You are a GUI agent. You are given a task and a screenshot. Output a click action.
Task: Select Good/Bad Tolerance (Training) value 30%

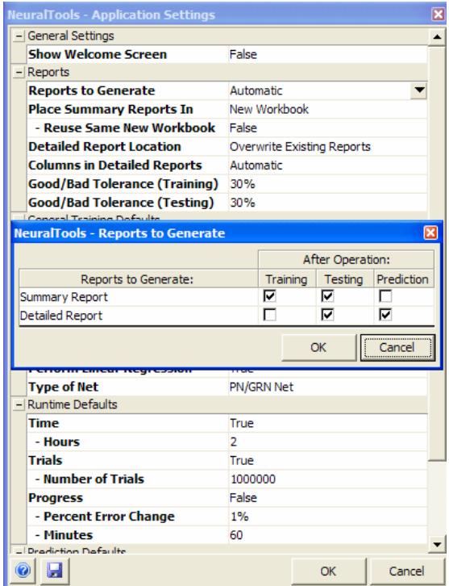pyautogui.click(x=328, y=184)
